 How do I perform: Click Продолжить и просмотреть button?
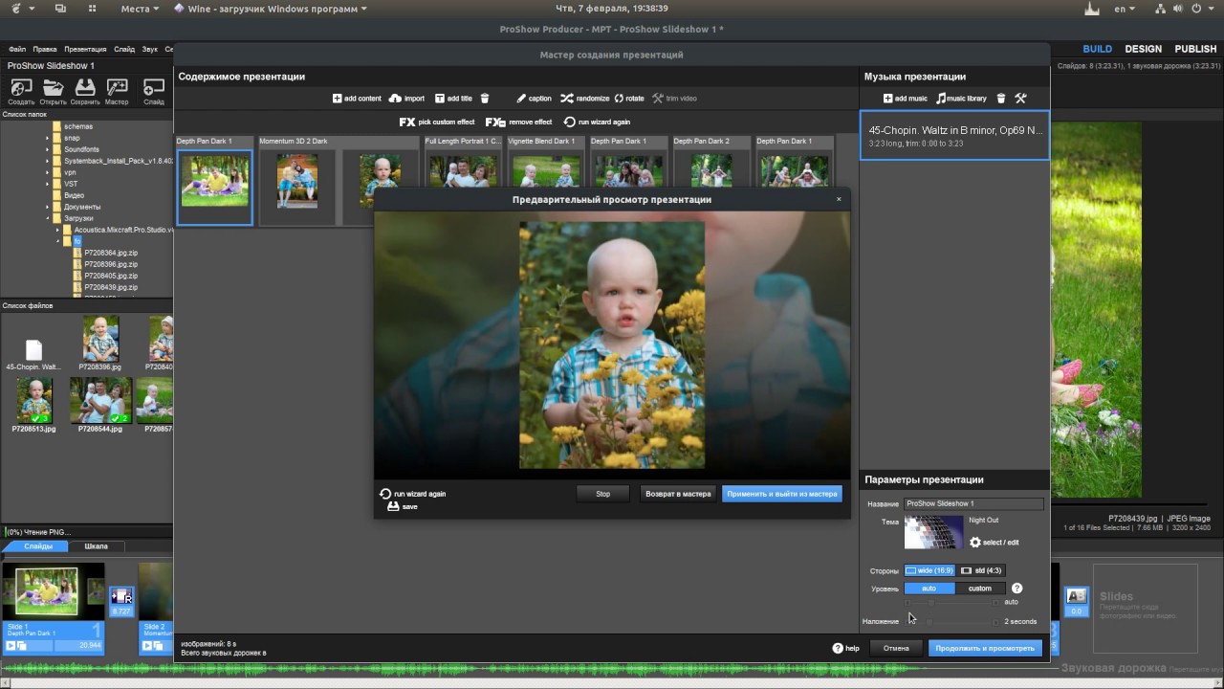(985, 648)
